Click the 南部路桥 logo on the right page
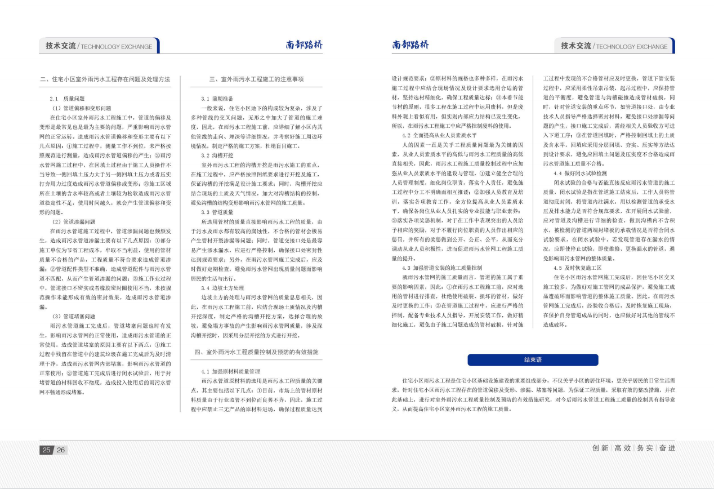 tap(410, 45)
